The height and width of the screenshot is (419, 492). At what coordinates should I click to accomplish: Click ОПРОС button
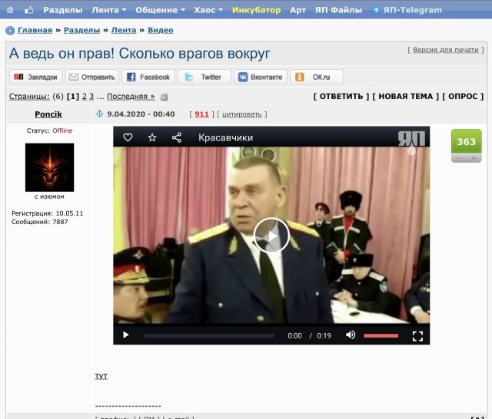(463, 97)
